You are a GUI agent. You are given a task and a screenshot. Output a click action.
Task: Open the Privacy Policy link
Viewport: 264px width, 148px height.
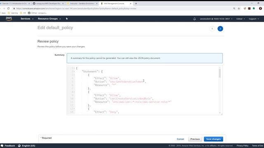(x=243, y=146)
